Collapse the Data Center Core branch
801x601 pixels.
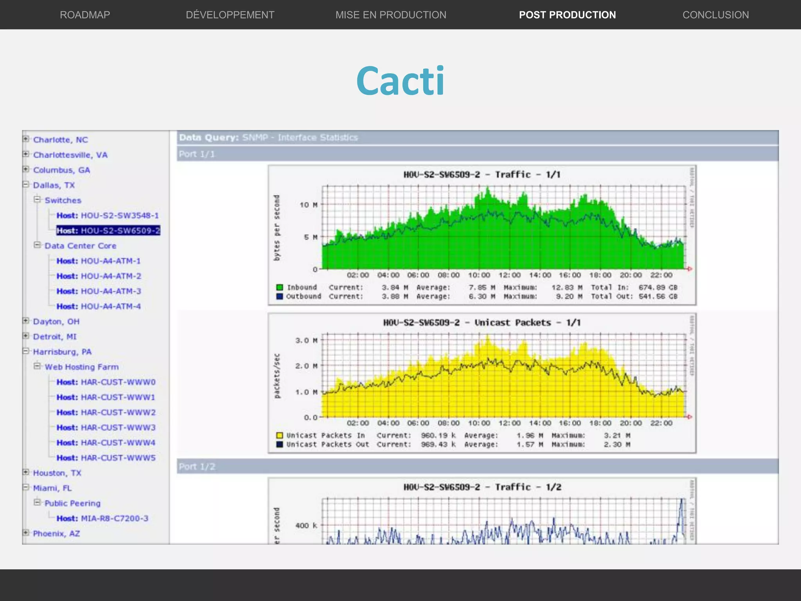(37, 245)
